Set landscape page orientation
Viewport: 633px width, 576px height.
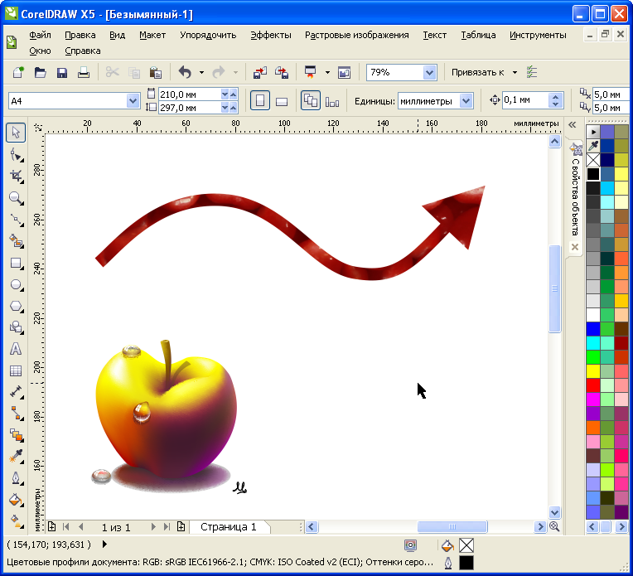pyautogui.click(x=282, y=101)
